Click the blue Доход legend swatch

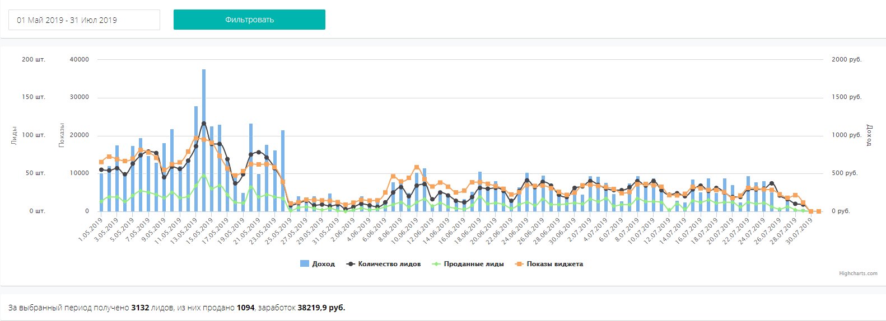pos(305,264)
